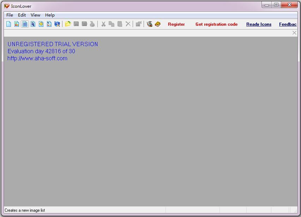Launch the wizard character icon
The width and height of the screenshot is (301, 217).
tap(150, 24)
